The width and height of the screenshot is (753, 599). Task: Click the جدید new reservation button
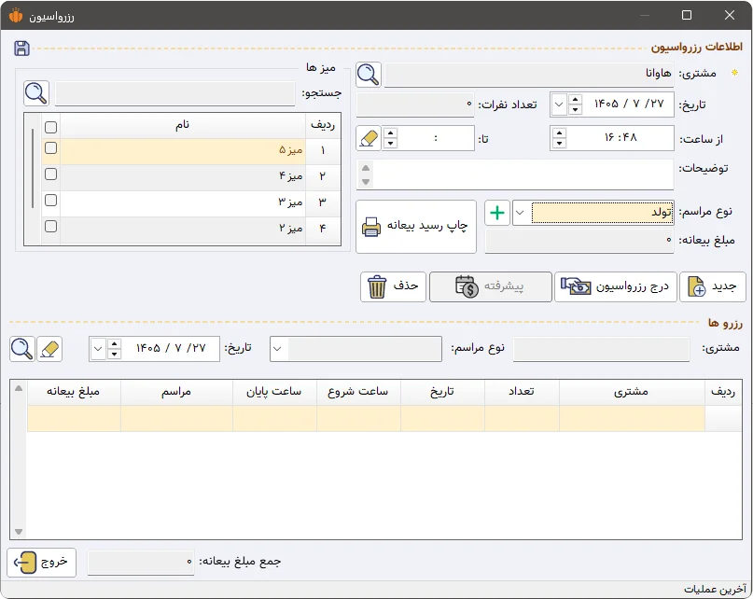click(x=713, y=286)
